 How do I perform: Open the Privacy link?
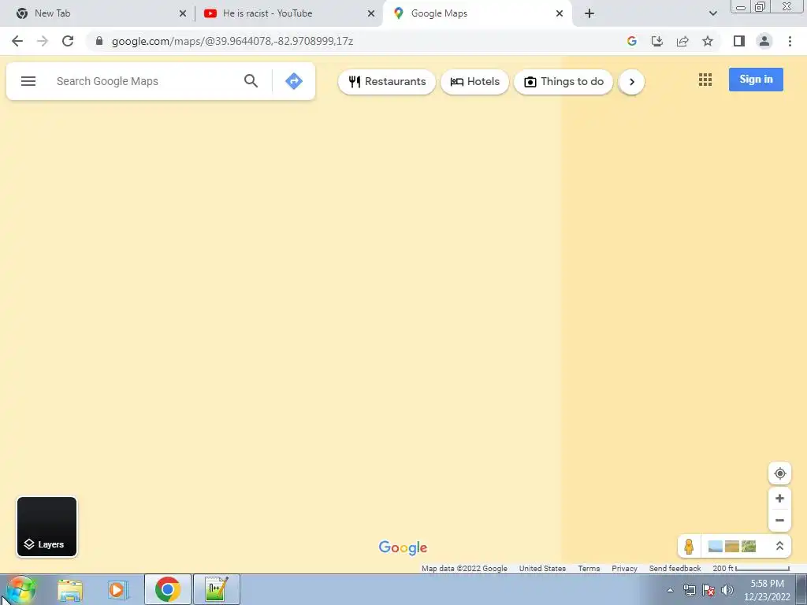click(x=624, y=569)
